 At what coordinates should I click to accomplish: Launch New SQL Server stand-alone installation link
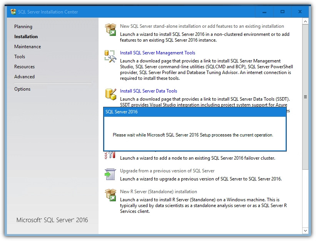click(x=202, y=26)
